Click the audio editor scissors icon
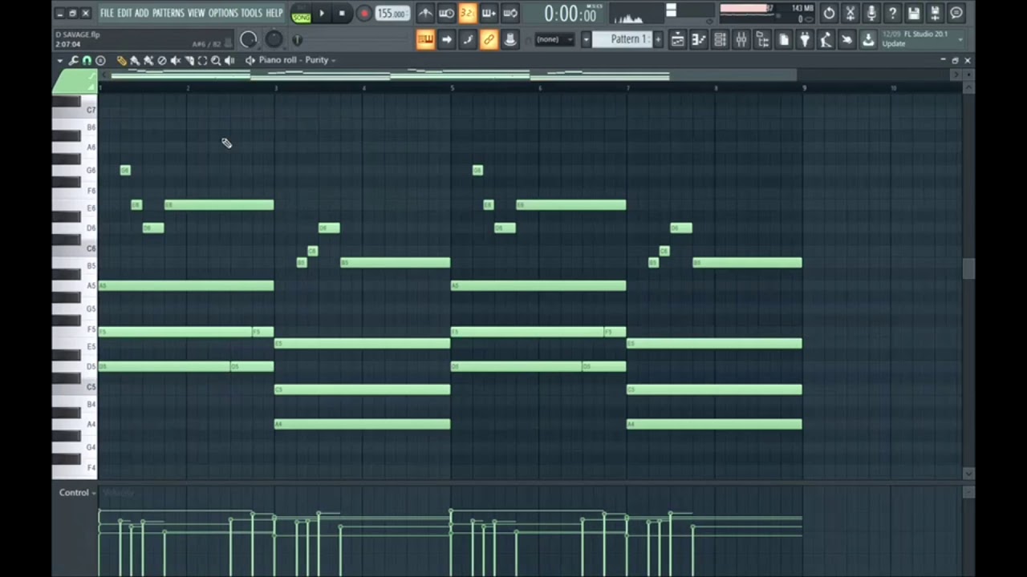The image size is (1027, 577). [850, 13]
